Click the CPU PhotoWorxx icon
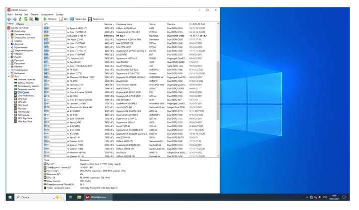The height and width of the screenshot is (210, 359). click(x=15, y=96)
